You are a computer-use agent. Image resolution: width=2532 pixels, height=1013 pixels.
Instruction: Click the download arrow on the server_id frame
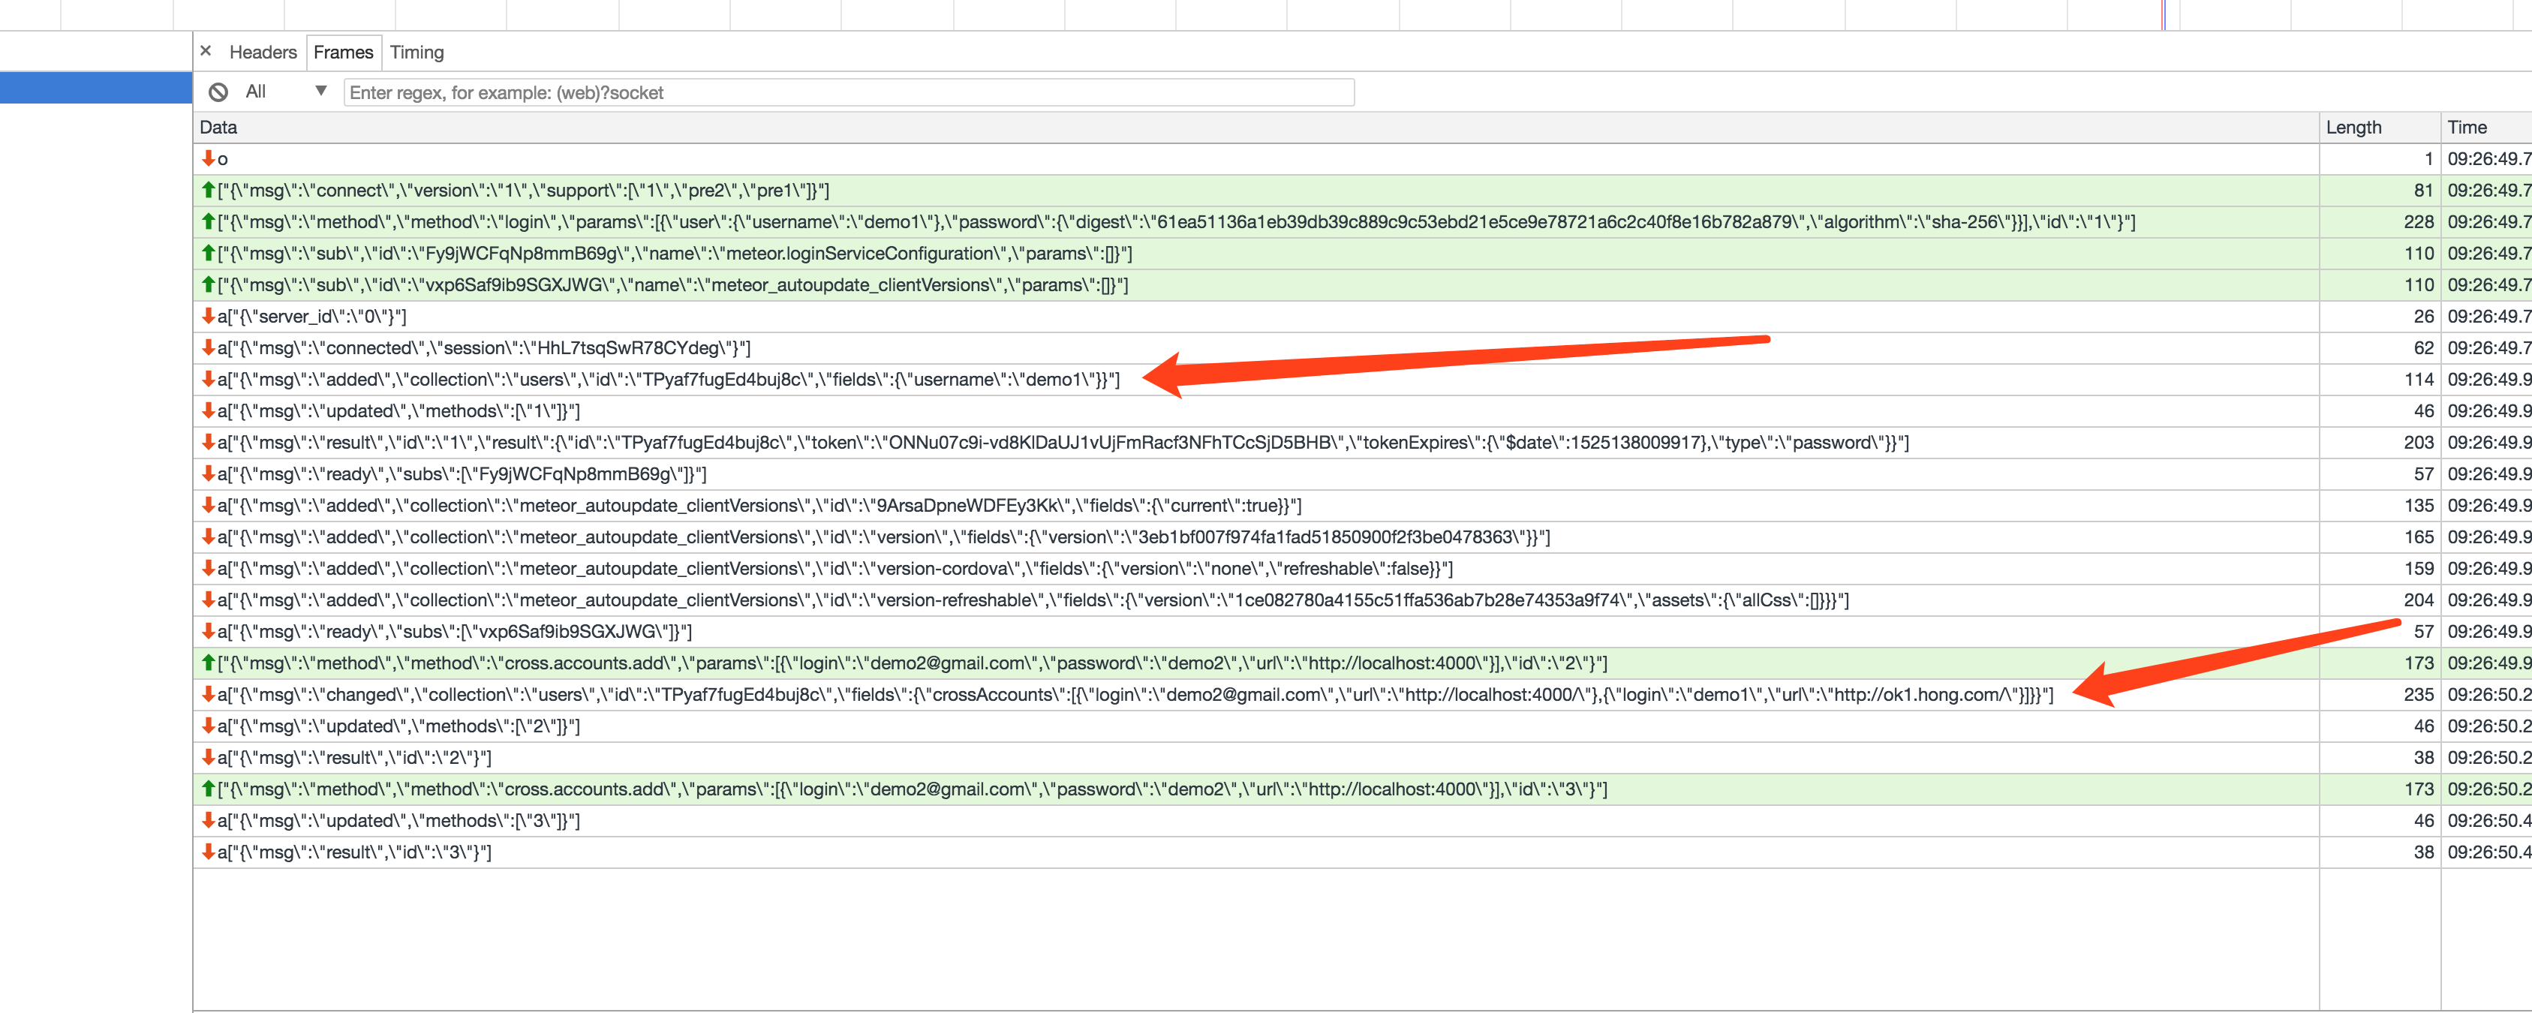click(x=207, y=317)
